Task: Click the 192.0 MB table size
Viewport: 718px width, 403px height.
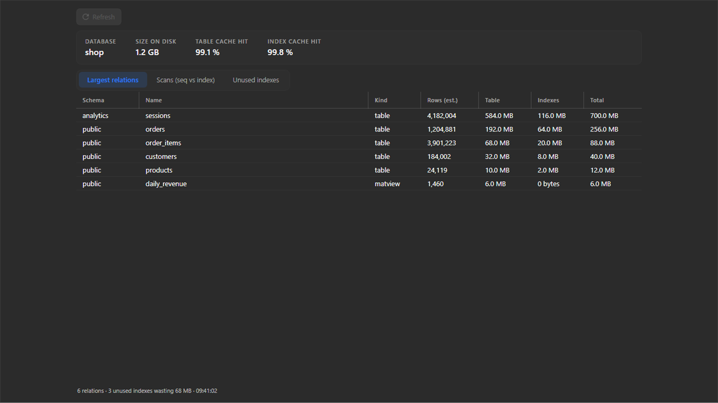Action: tap(499, 130)
